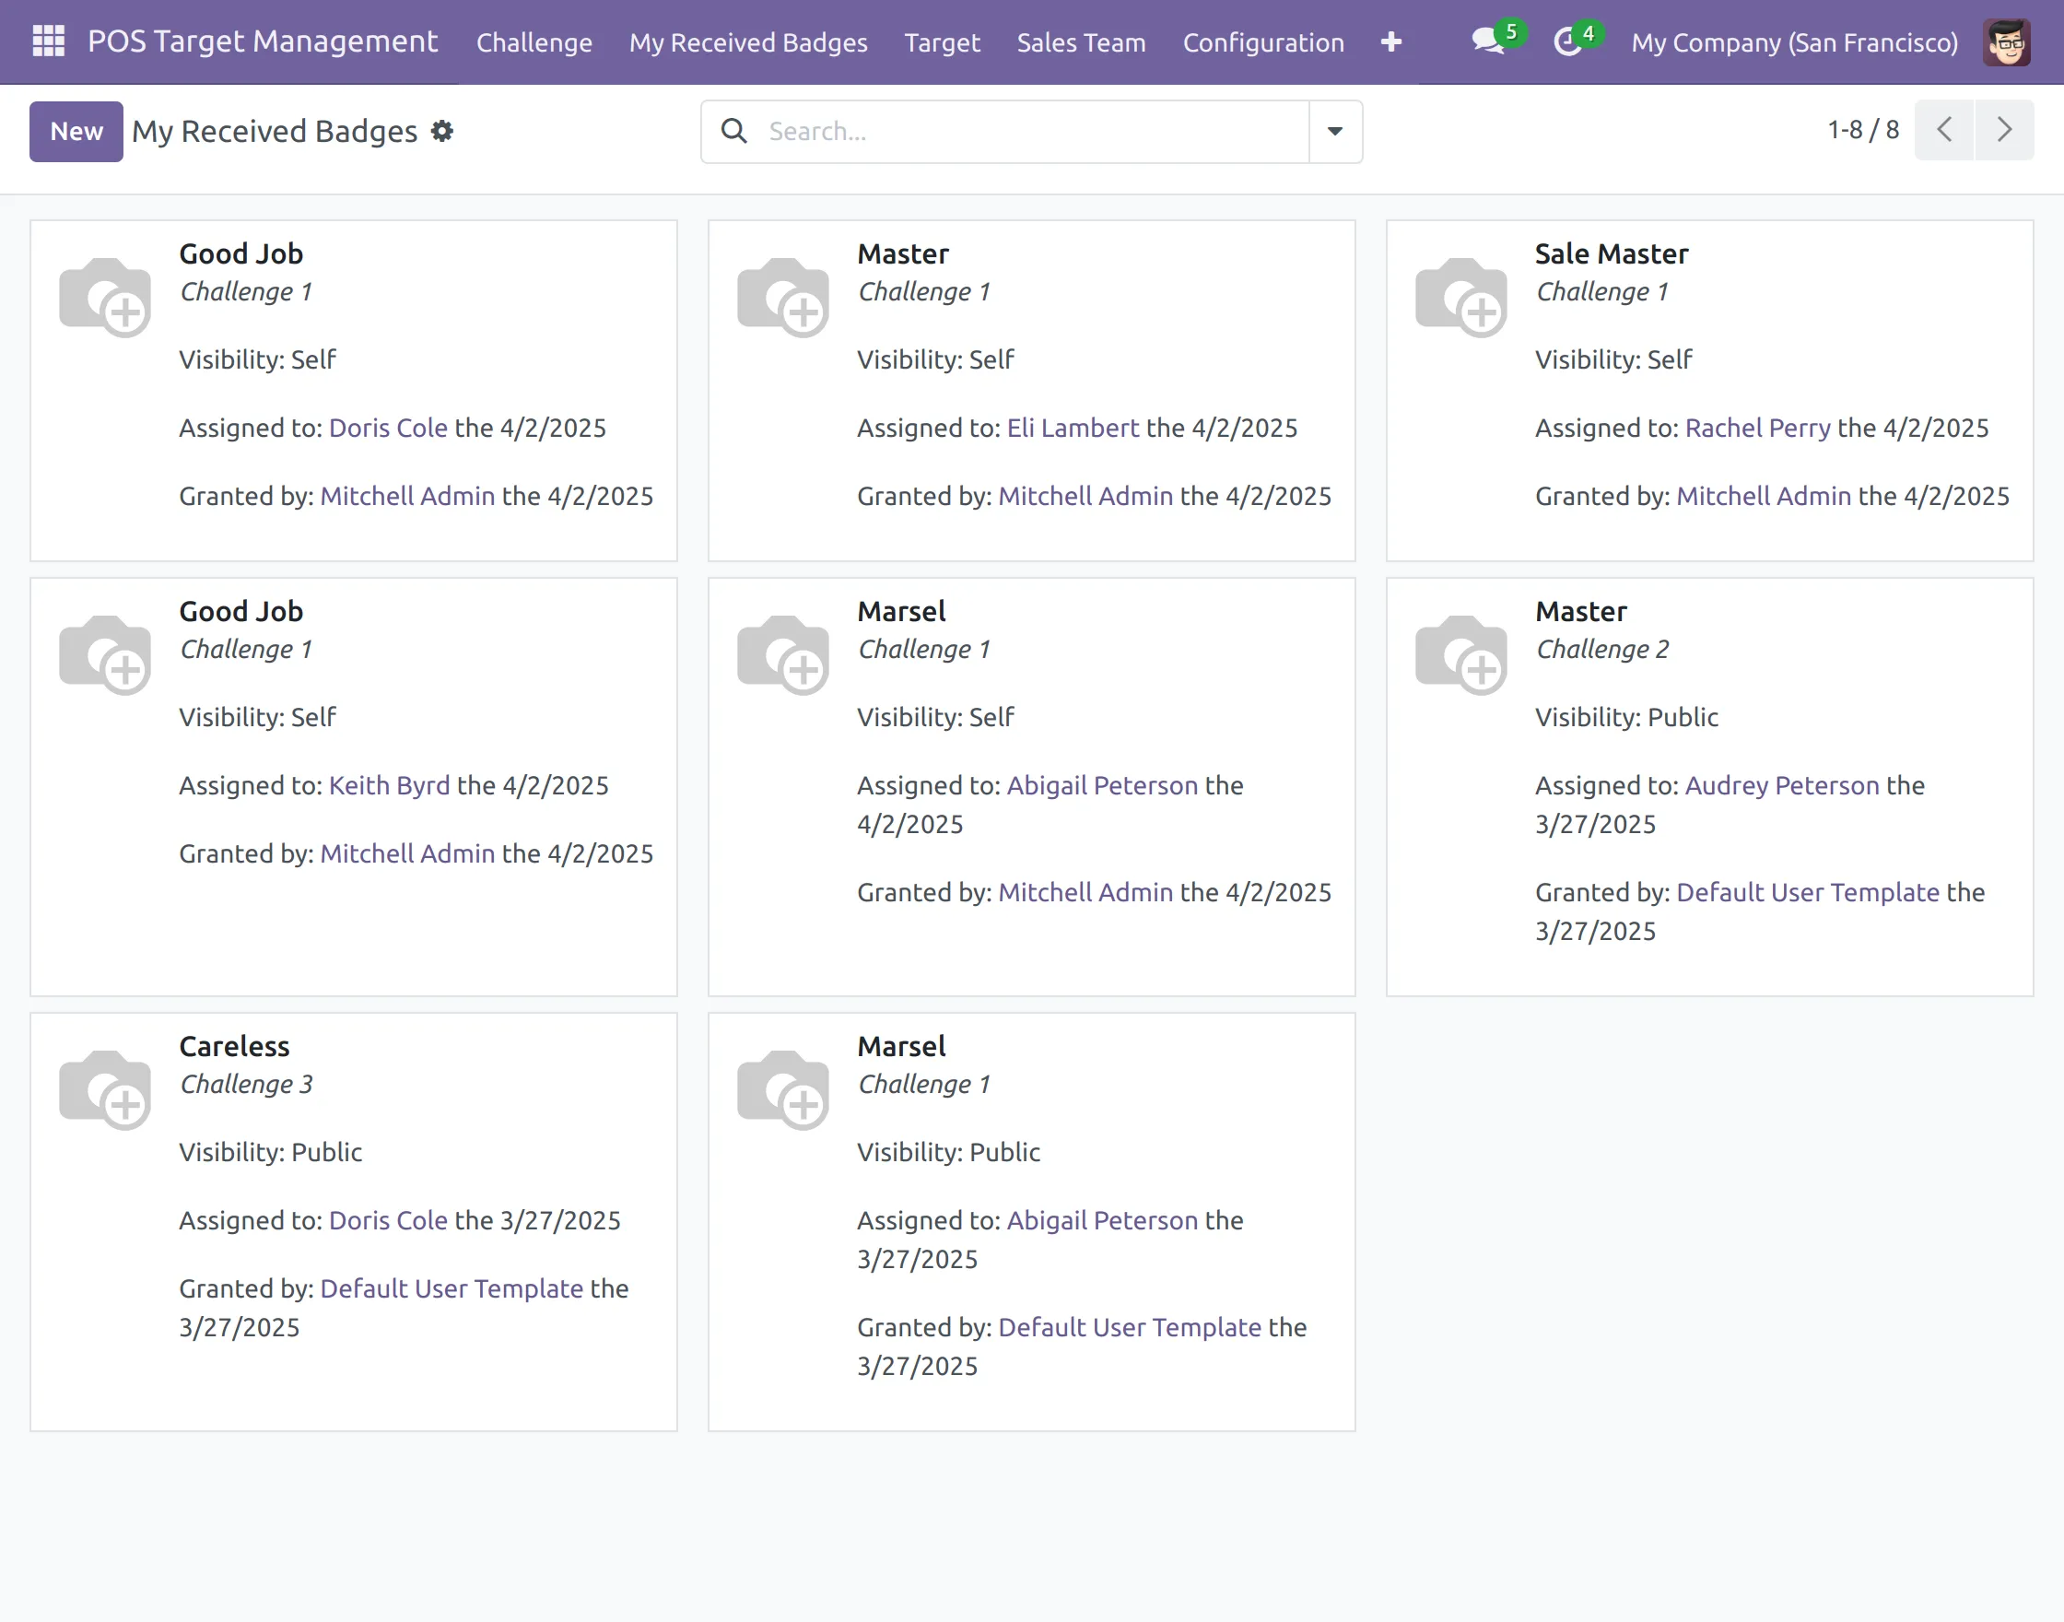Open the Configuration menu

point(1262,41)
